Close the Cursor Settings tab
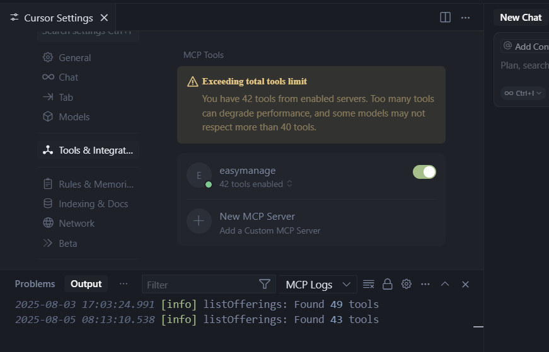The width and height of the screenshot is (549, 352). click(x=104, y=18)
